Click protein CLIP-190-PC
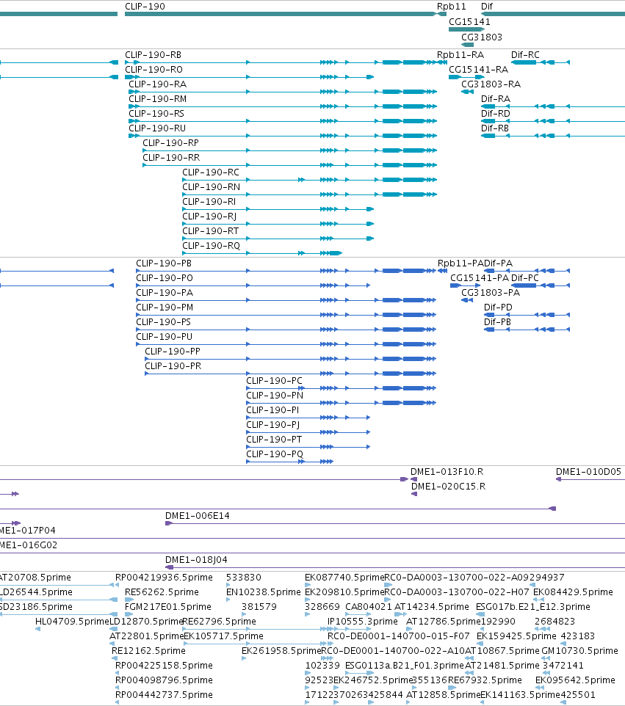 point(274,381)
